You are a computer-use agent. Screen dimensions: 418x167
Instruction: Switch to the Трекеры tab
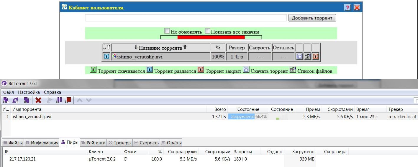pyautogui.click(x=120, y=143)
